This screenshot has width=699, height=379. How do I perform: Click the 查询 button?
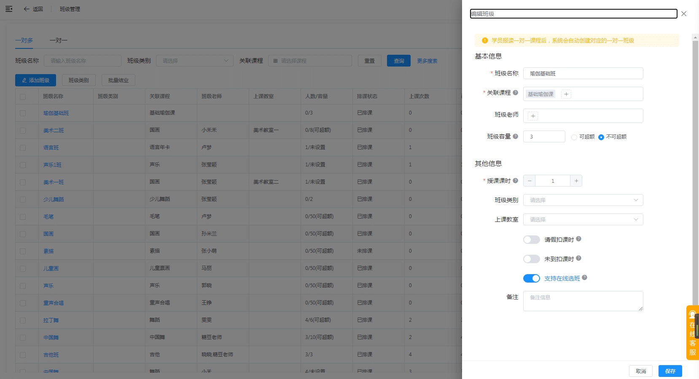pyautogui.click(x=399, y=61)
